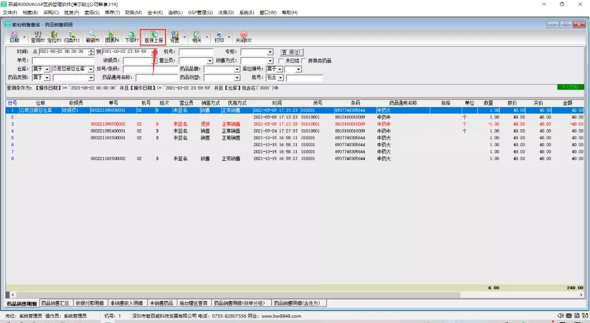Click the 查询 button in filter panel
This screenshot has height=323, width=590.
[x=291, y=52]
